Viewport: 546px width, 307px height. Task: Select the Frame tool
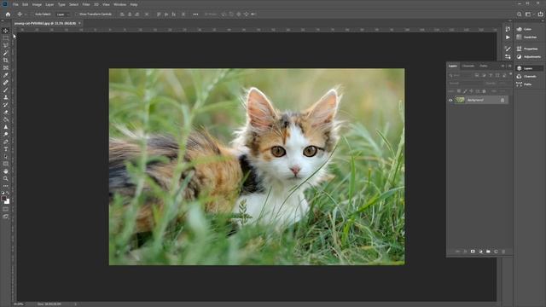[6, 67]
